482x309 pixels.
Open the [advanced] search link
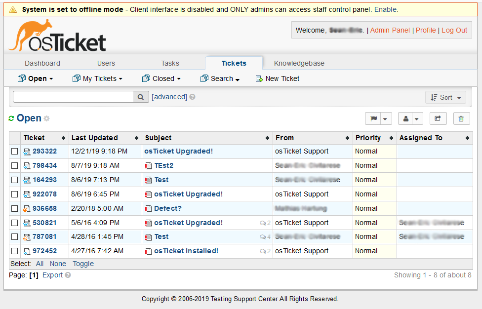coord(169,97)
